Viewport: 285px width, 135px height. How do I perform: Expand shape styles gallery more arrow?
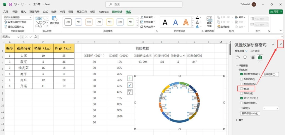[137, 26]
